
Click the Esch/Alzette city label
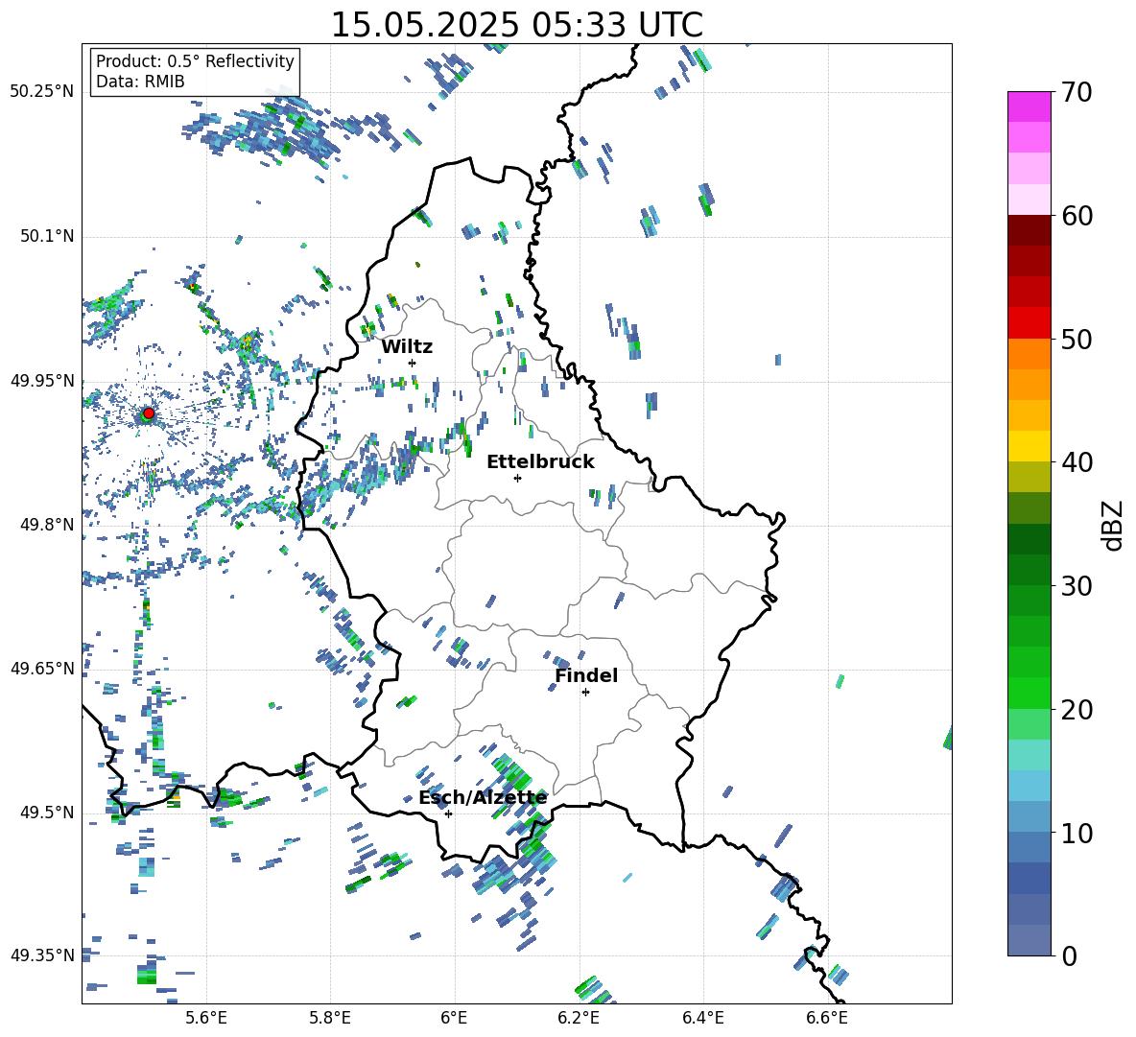[x=484, y=798]
